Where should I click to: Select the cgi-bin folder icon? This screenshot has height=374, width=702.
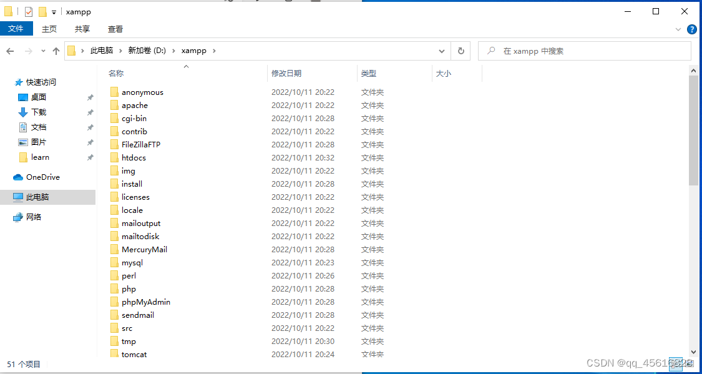click(114, 118)
